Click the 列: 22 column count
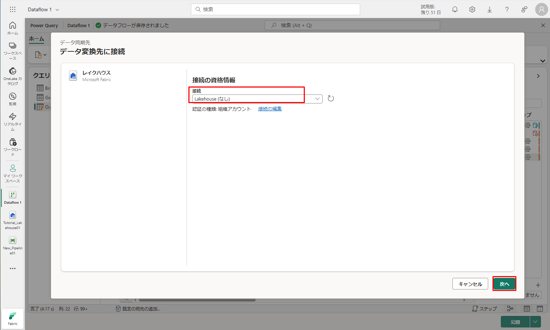The width and height of the screenshot is (550, 330). click(x=65, y=309)
